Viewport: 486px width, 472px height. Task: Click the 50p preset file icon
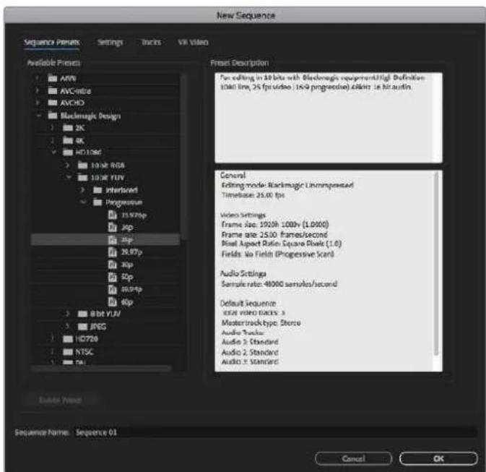(x=112, y=277)
